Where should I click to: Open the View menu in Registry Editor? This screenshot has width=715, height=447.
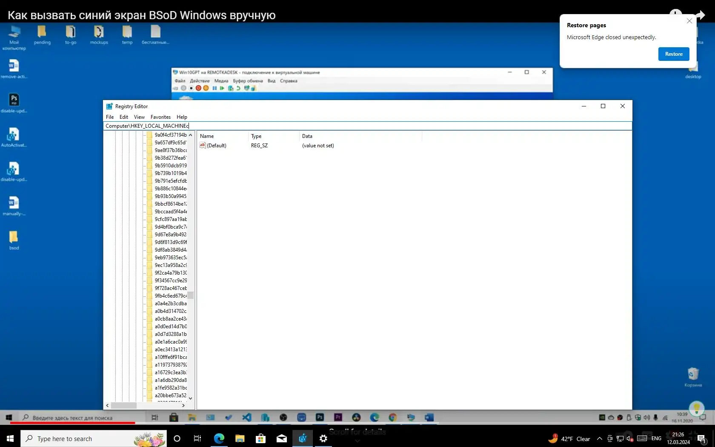pyautogui.click(x=139, y=117)
